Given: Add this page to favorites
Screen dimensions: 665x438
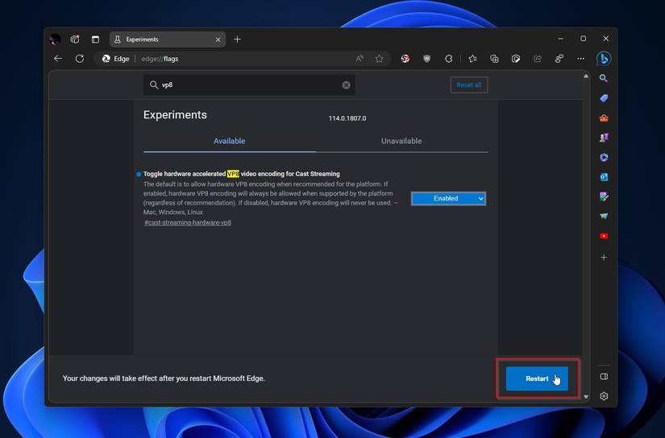Looking at the screenshot, I should click(379, 59).
